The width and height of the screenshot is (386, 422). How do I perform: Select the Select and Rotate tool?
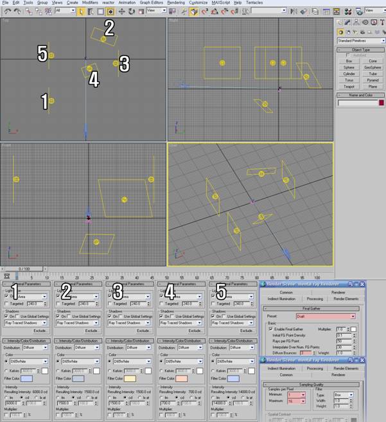point(132,12)
